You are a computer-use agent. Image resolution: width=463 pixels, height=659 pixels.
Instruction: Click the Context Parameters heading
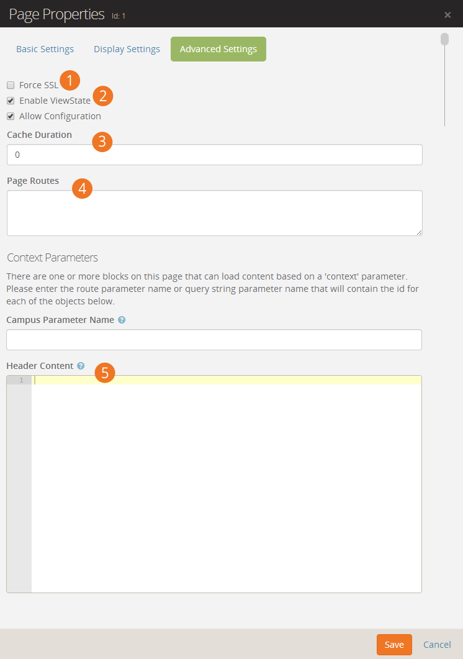coord(52,258)
